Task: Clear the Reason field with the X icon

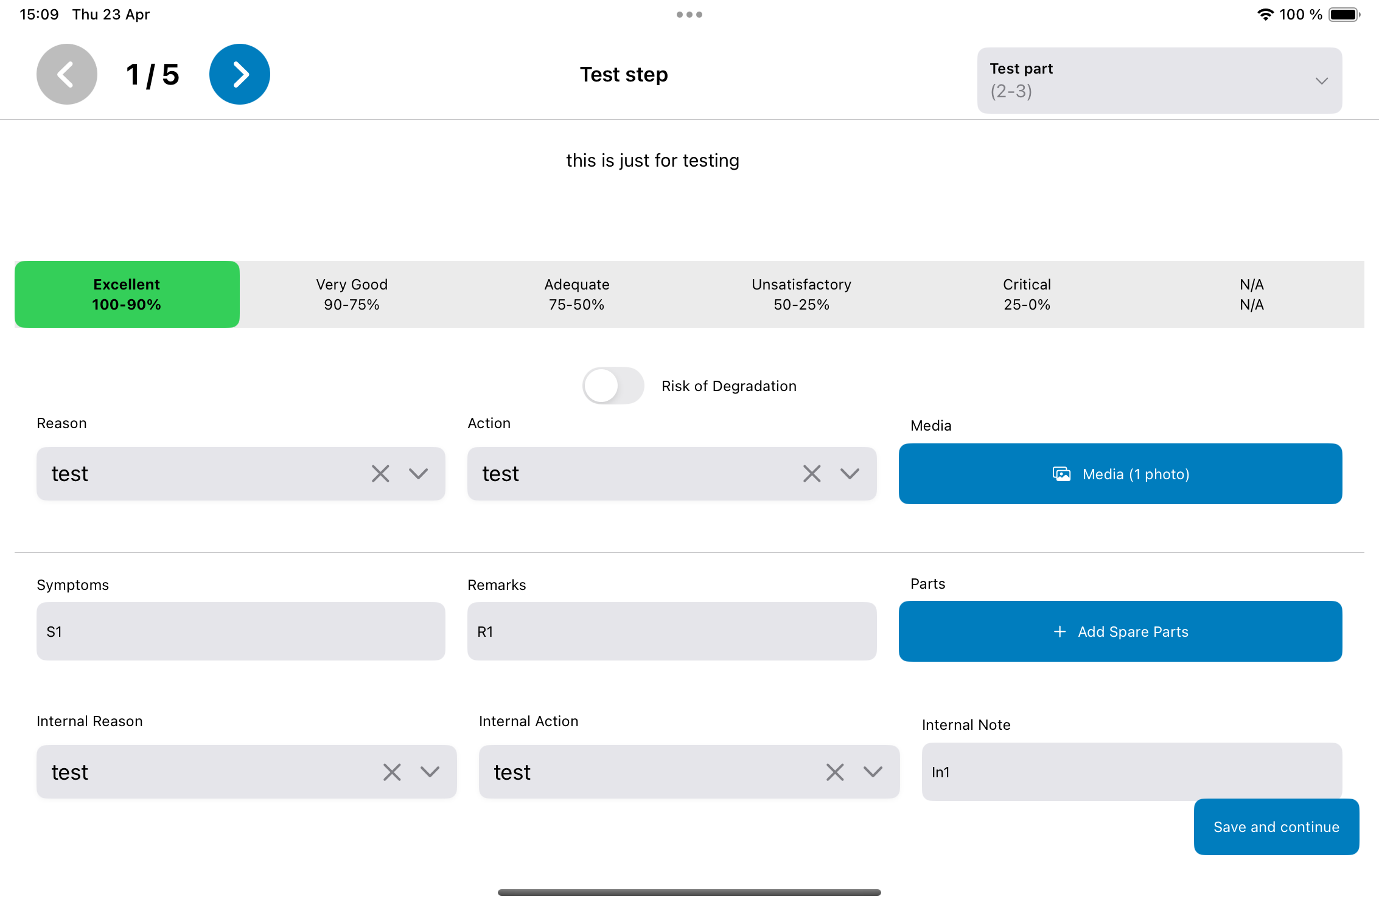Action: pos(380,473)
